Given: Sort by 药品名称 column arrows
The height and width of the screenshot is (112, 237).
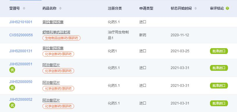Looking at the screenshot, I should click(x=60, y=8).
